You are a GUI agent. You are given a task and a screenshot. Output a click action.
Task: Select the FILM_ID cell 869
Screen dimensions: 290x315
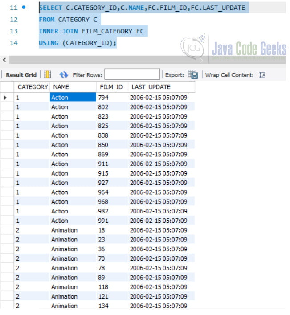[x=112, y=154]
